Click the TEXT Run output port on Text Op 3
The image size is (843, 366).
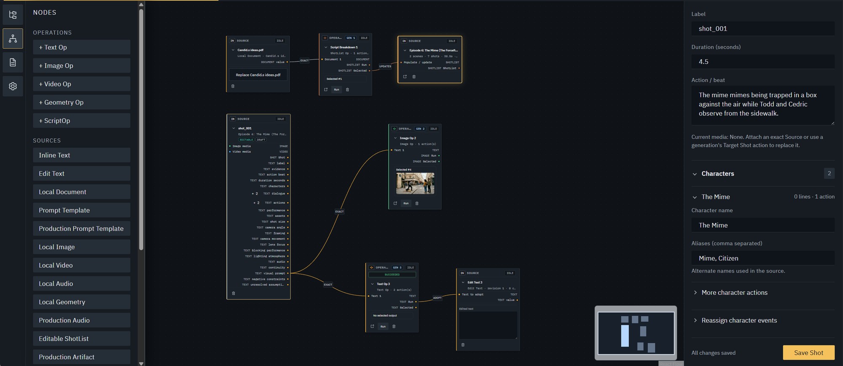(416, 302)
